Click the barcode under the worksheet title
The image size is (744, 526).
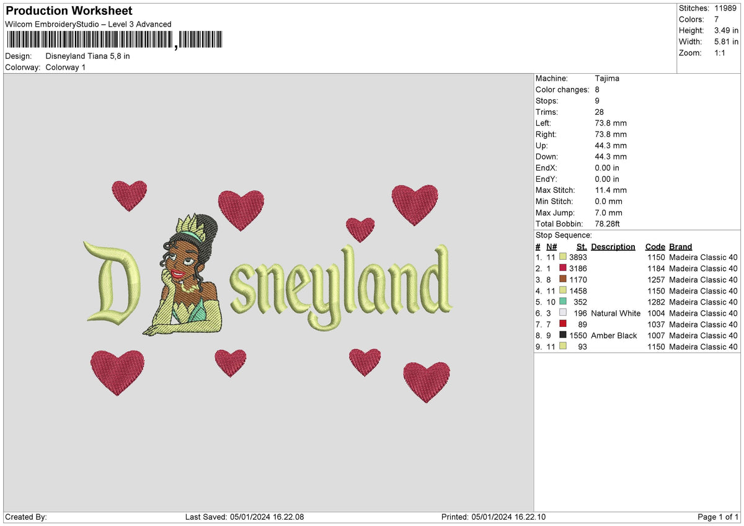[x=114, y=40]
